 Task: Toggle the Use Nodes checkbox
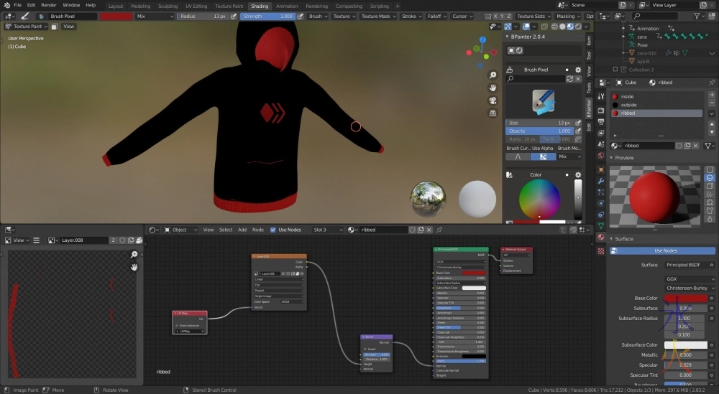(273, 230)
